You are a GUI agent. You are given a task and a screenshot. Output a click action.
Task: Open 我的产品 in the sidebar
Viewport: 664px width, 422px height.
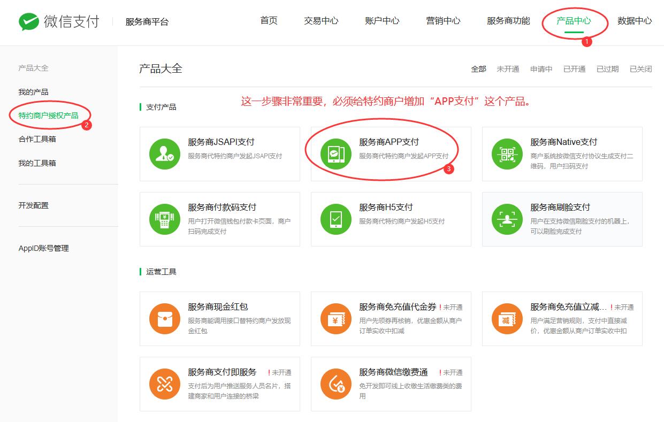[33, 92]
